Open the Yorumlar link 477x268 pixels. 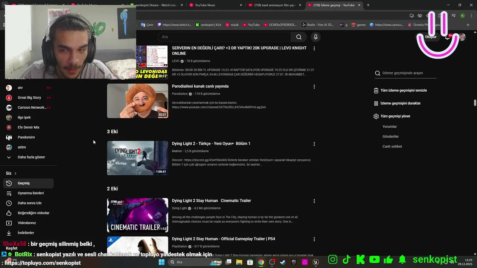click(389, 127)
